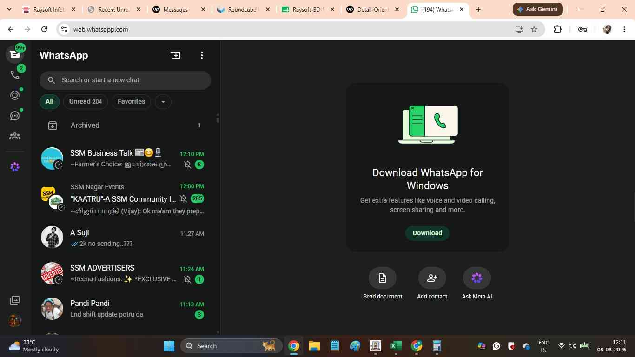This screenshot has width=635, height=357.
Task: Start a new chat with plus icon
Action: (x=176, y=55)
